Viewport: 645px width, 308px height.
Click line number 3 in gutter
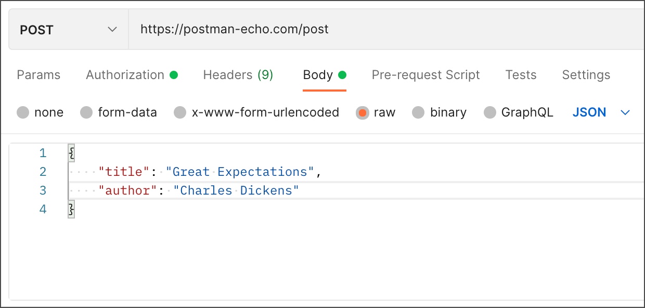(x=43, y=190)
